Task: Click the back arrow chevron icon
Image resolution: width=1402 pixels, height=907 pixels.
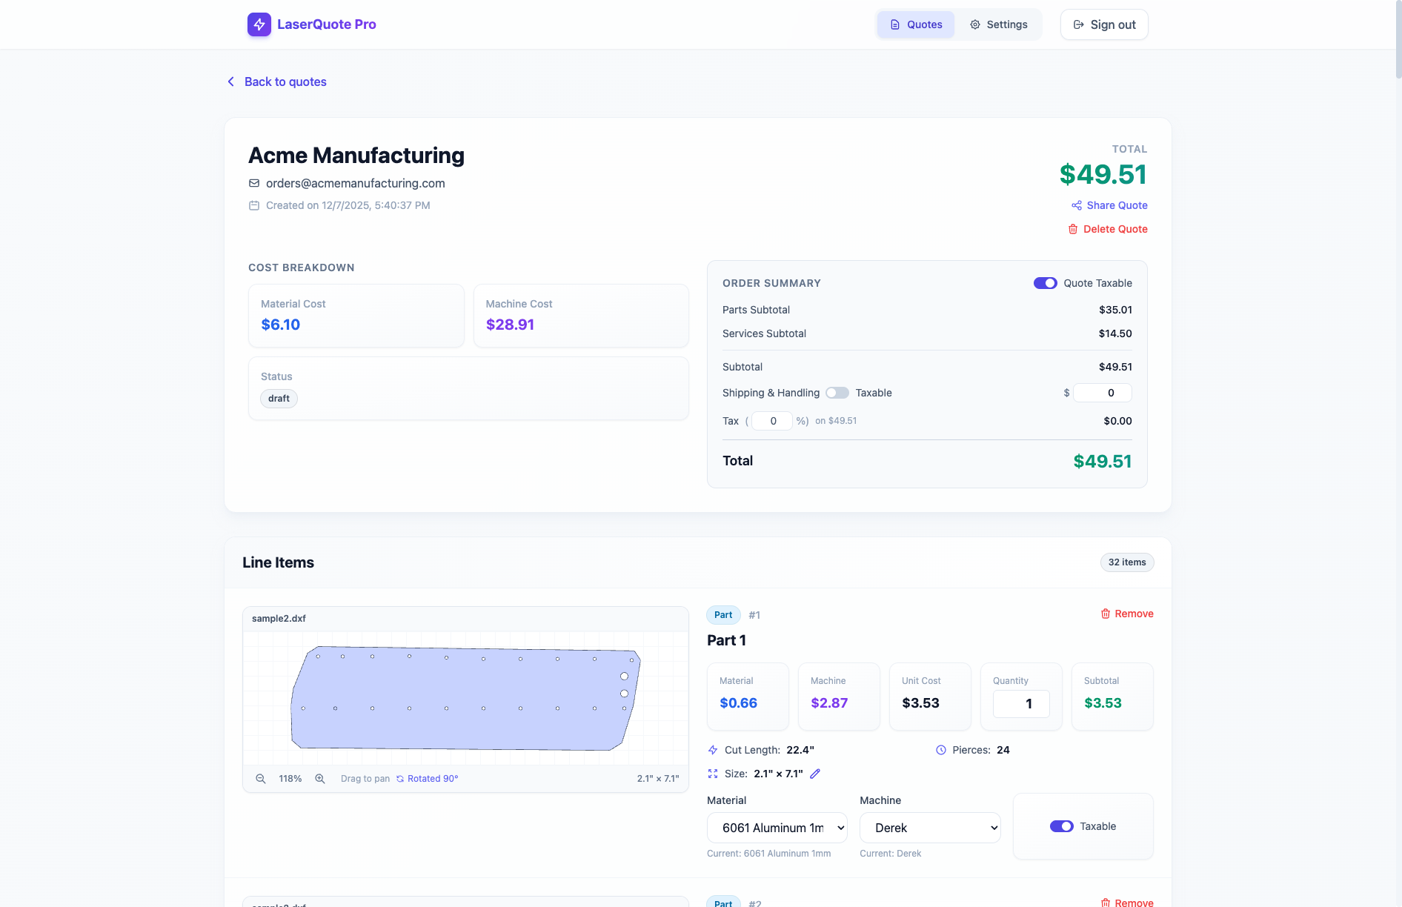Action: pyautogui.click(x=230, y=82)
